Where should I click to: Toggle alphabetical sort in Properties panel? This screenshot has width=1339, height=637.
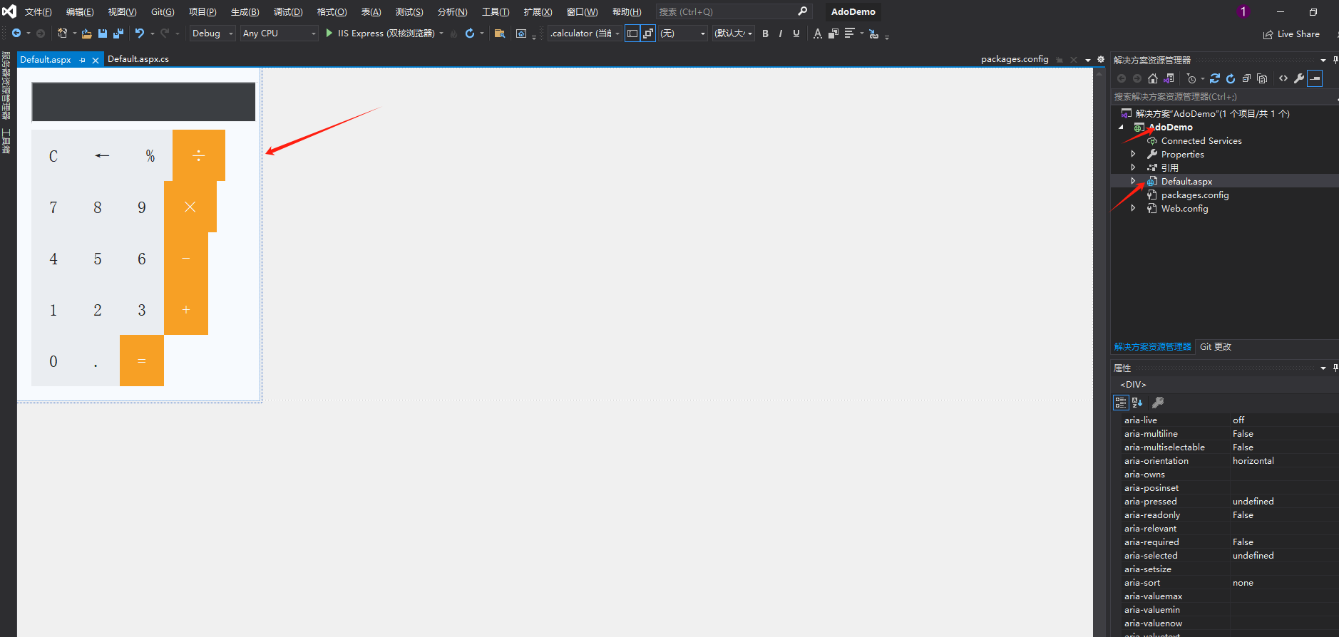click(1137, 403)
